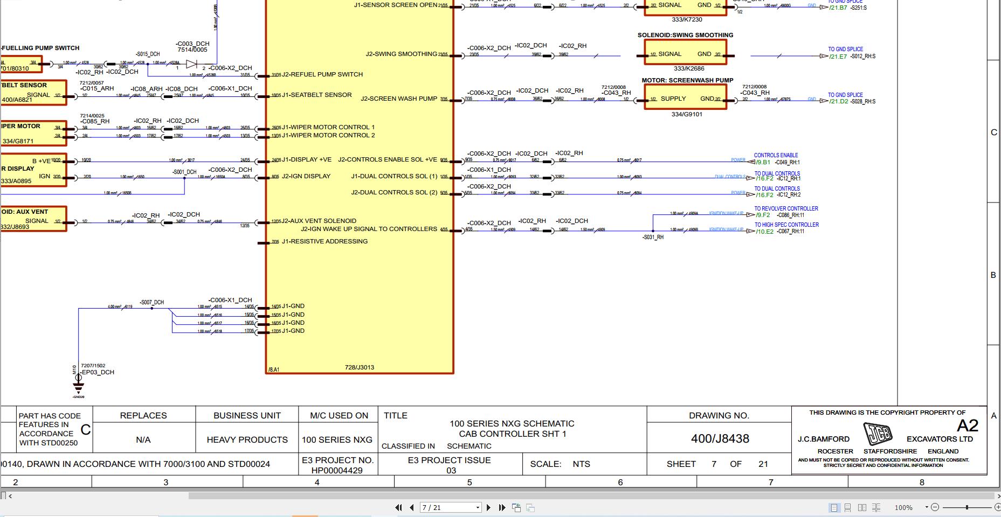This screenshot has width=1001, height=517.
Task: Follow the /16.F2 reference beside -IC12_RH:2
Action: (x=764, y=195)
